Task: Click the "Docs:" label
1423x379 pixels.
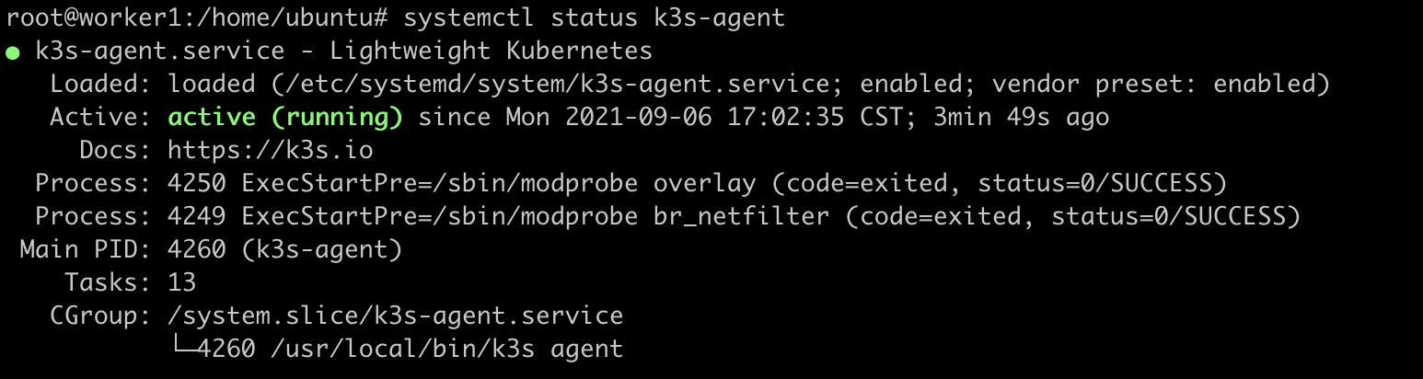Action: click(x=116, y=151)
